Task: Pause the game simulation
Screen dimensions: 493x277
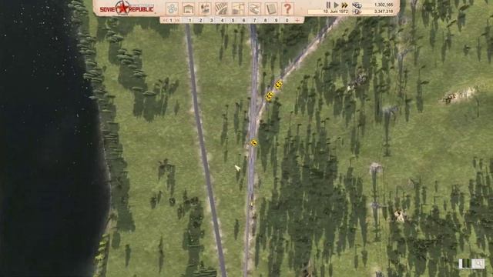Action: click(328, 5)
